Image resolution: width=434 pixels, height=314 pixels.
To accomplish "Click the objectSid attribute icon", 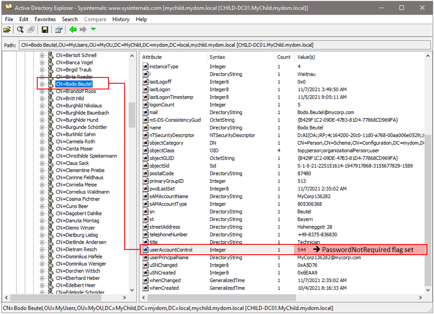I will 145,166.
